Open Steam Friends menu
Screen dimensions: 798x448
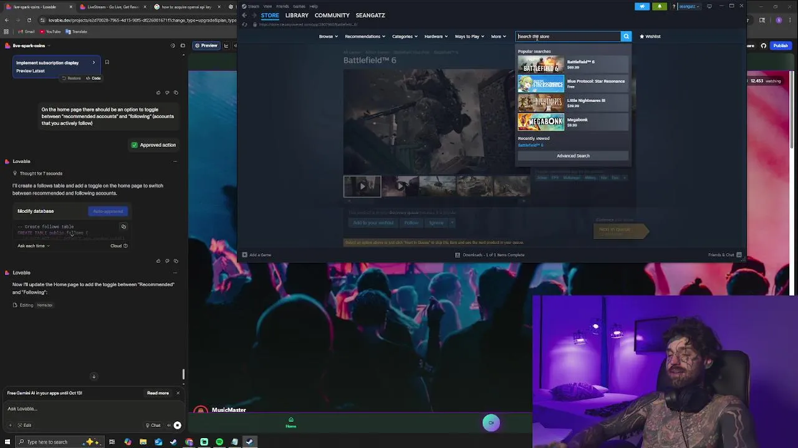point(282,6)
